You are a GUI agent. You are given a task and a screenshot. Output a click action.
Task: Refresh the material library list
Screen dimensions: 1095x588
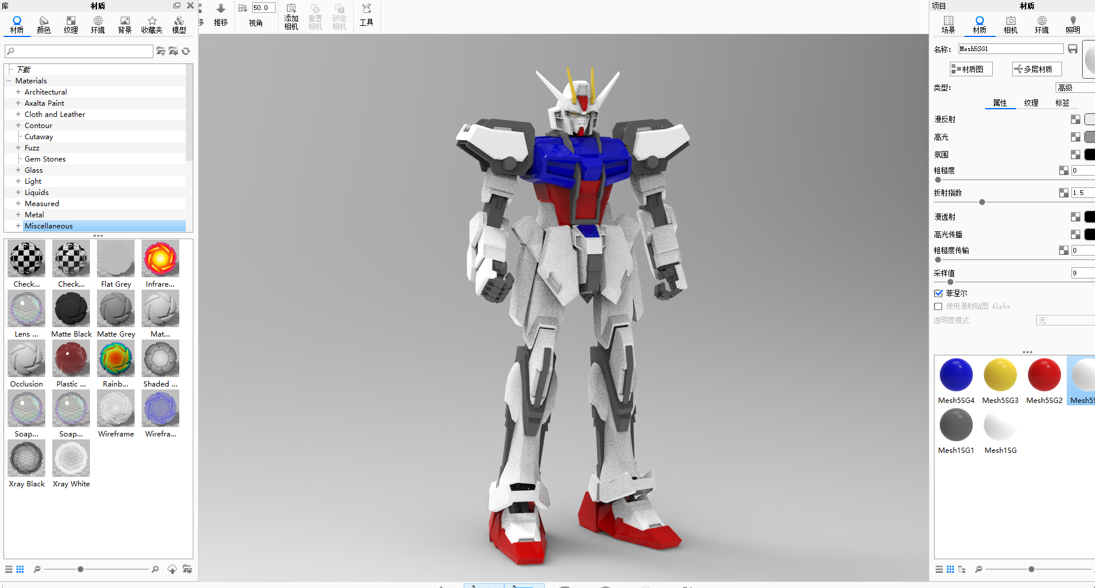(186, 51)
